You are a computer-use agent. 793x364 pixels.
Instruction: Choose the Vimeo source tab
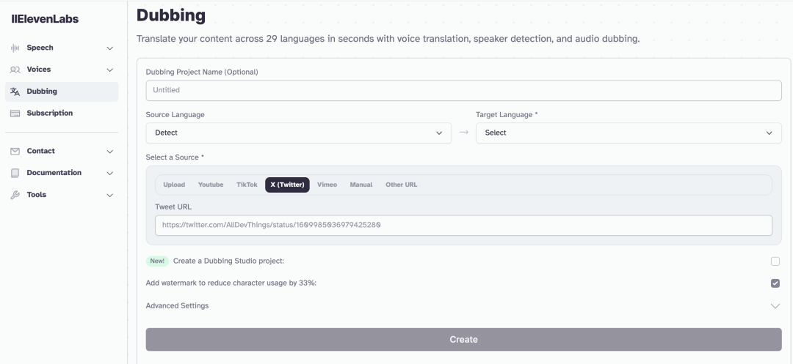point(327,185)
